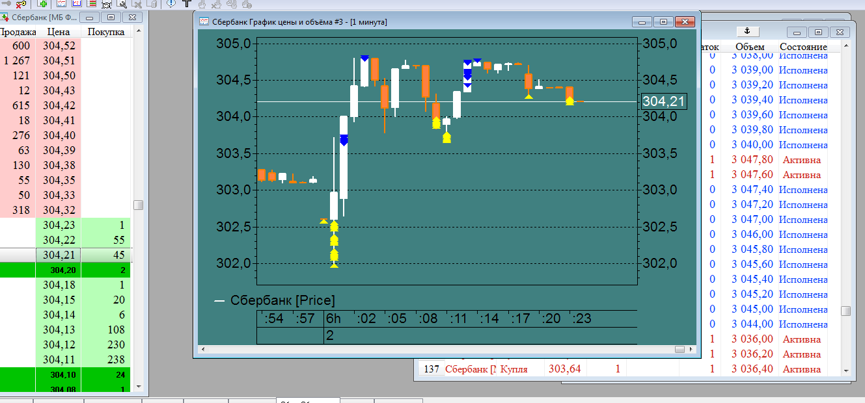Click ask price 304,38
The height and width of the screenshot is (403, 865).
pos(59,165)
